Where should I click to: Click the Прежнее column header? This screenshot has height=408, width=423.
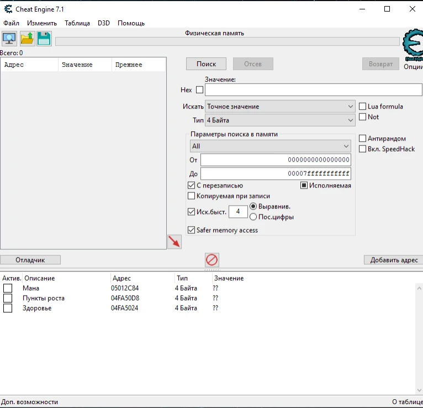(139, 65)
